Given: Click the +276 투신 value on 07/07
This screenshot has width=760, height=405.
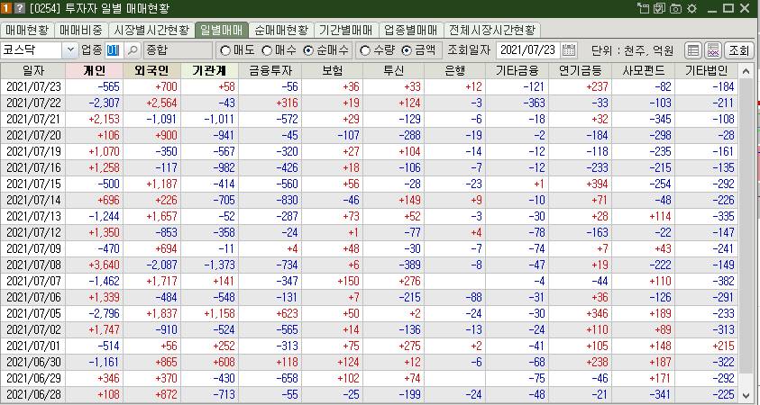Looking at the screenshot, I should pos(409,281).
